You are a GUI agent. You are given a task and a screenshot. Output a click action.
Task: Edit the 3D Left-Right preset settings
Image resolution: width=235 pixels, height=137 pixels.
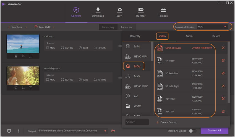pyautogui.click(x=223, y=86)
